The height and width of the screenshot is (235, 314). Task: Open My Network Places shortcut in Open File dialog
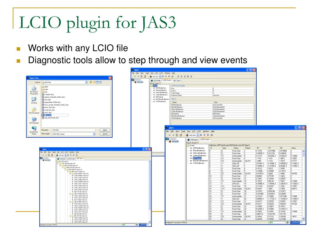pos(34,131)
